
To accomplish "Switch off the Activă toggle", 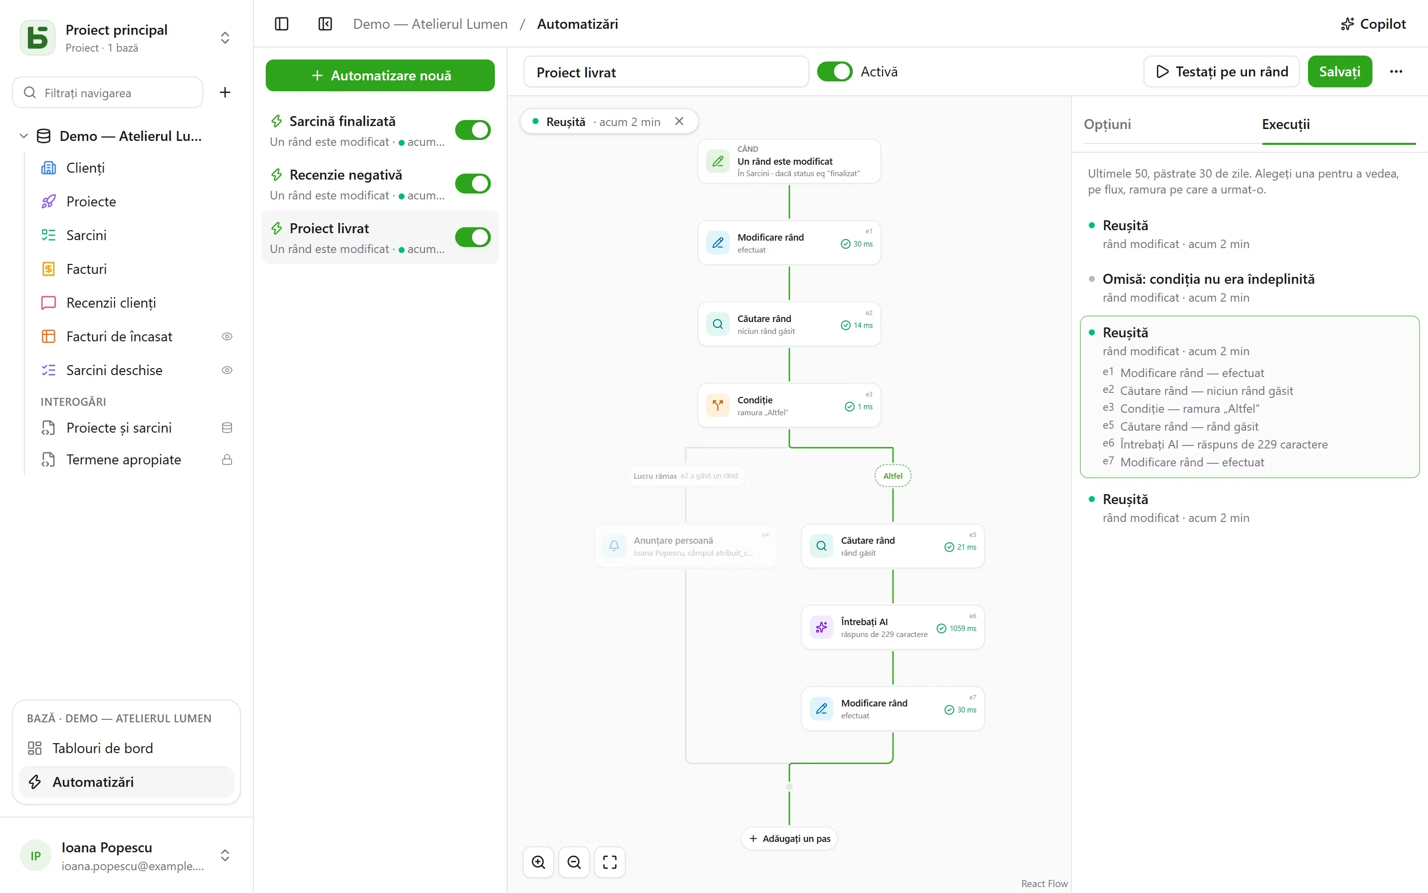I will (834, 71).
